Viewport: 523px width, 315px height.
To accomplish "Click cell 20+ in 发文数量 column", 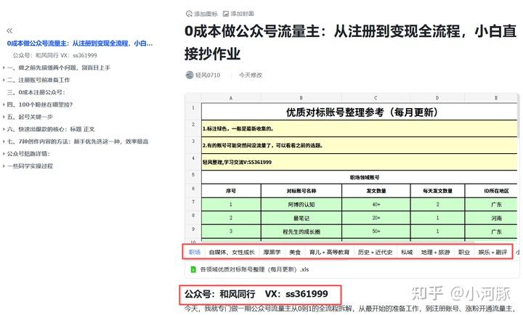I will pos(376,218).
